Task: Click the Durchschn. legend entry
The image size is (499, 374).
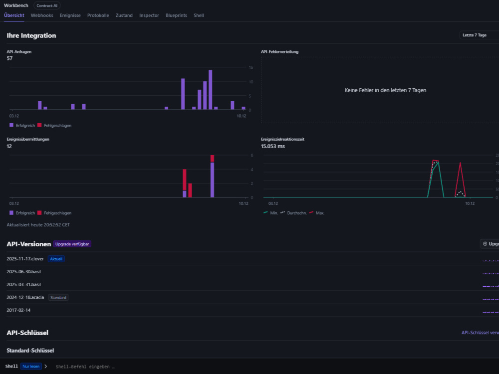Action: point(293,213)
